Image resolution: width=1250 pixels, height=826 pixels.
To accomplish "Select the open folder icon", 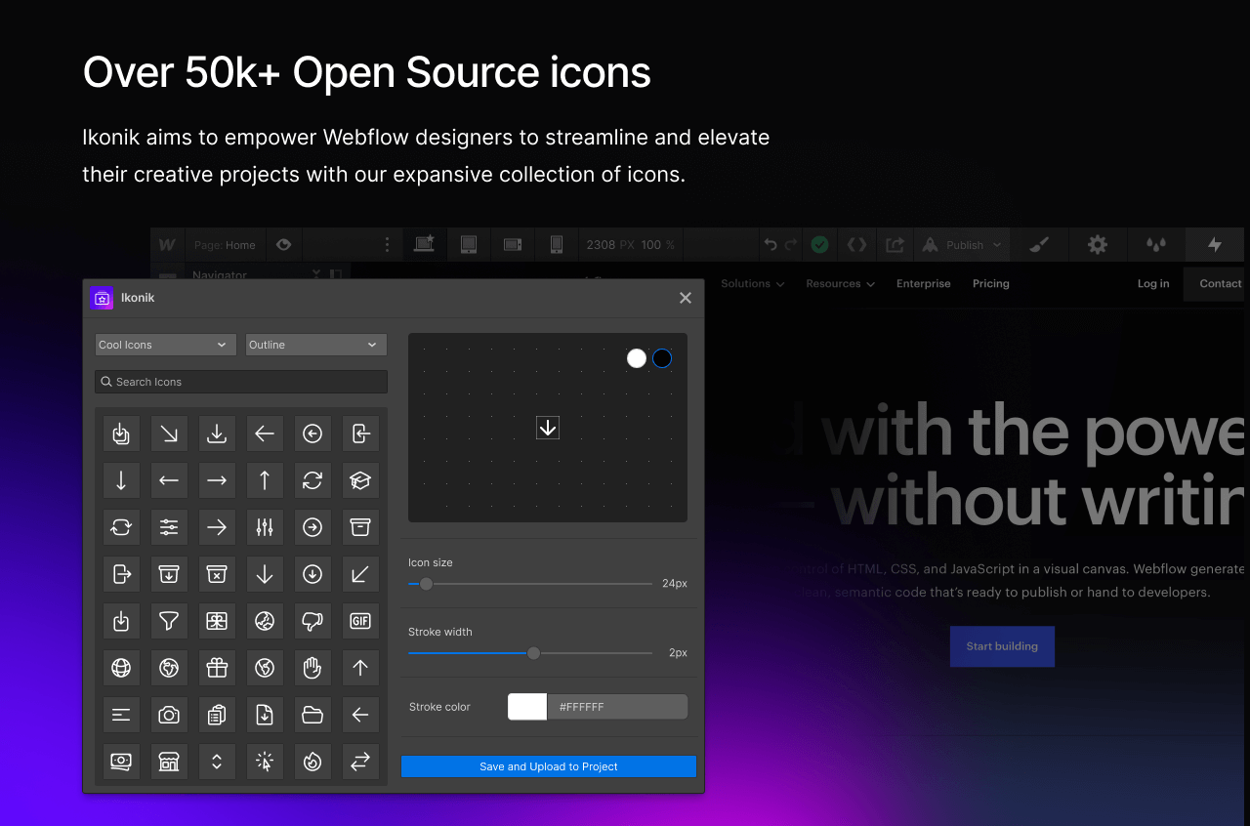I will (312, 715).
